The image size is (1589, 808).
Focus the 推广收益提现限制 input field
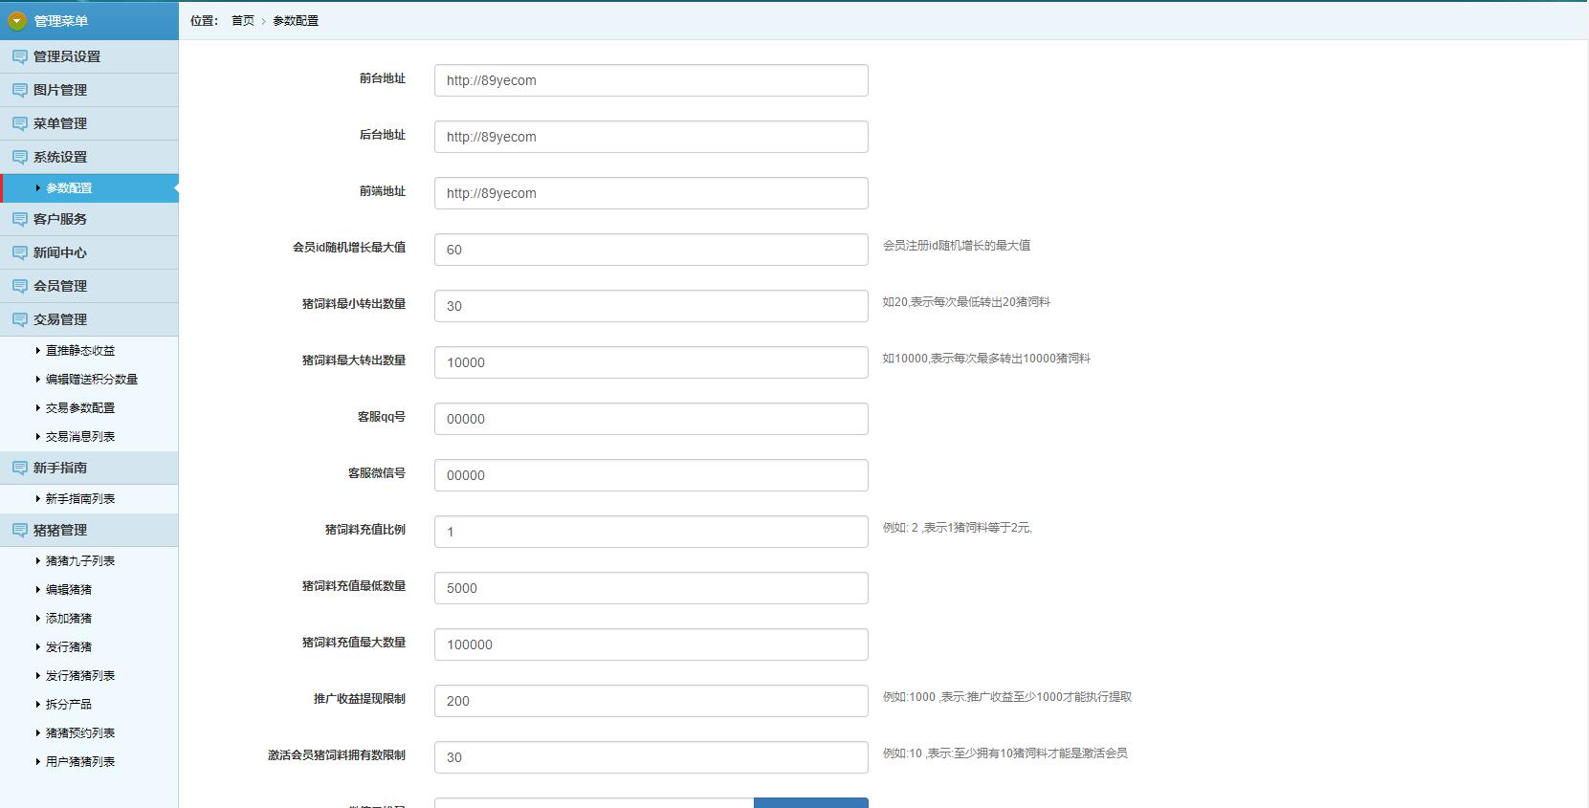[651, 701]
